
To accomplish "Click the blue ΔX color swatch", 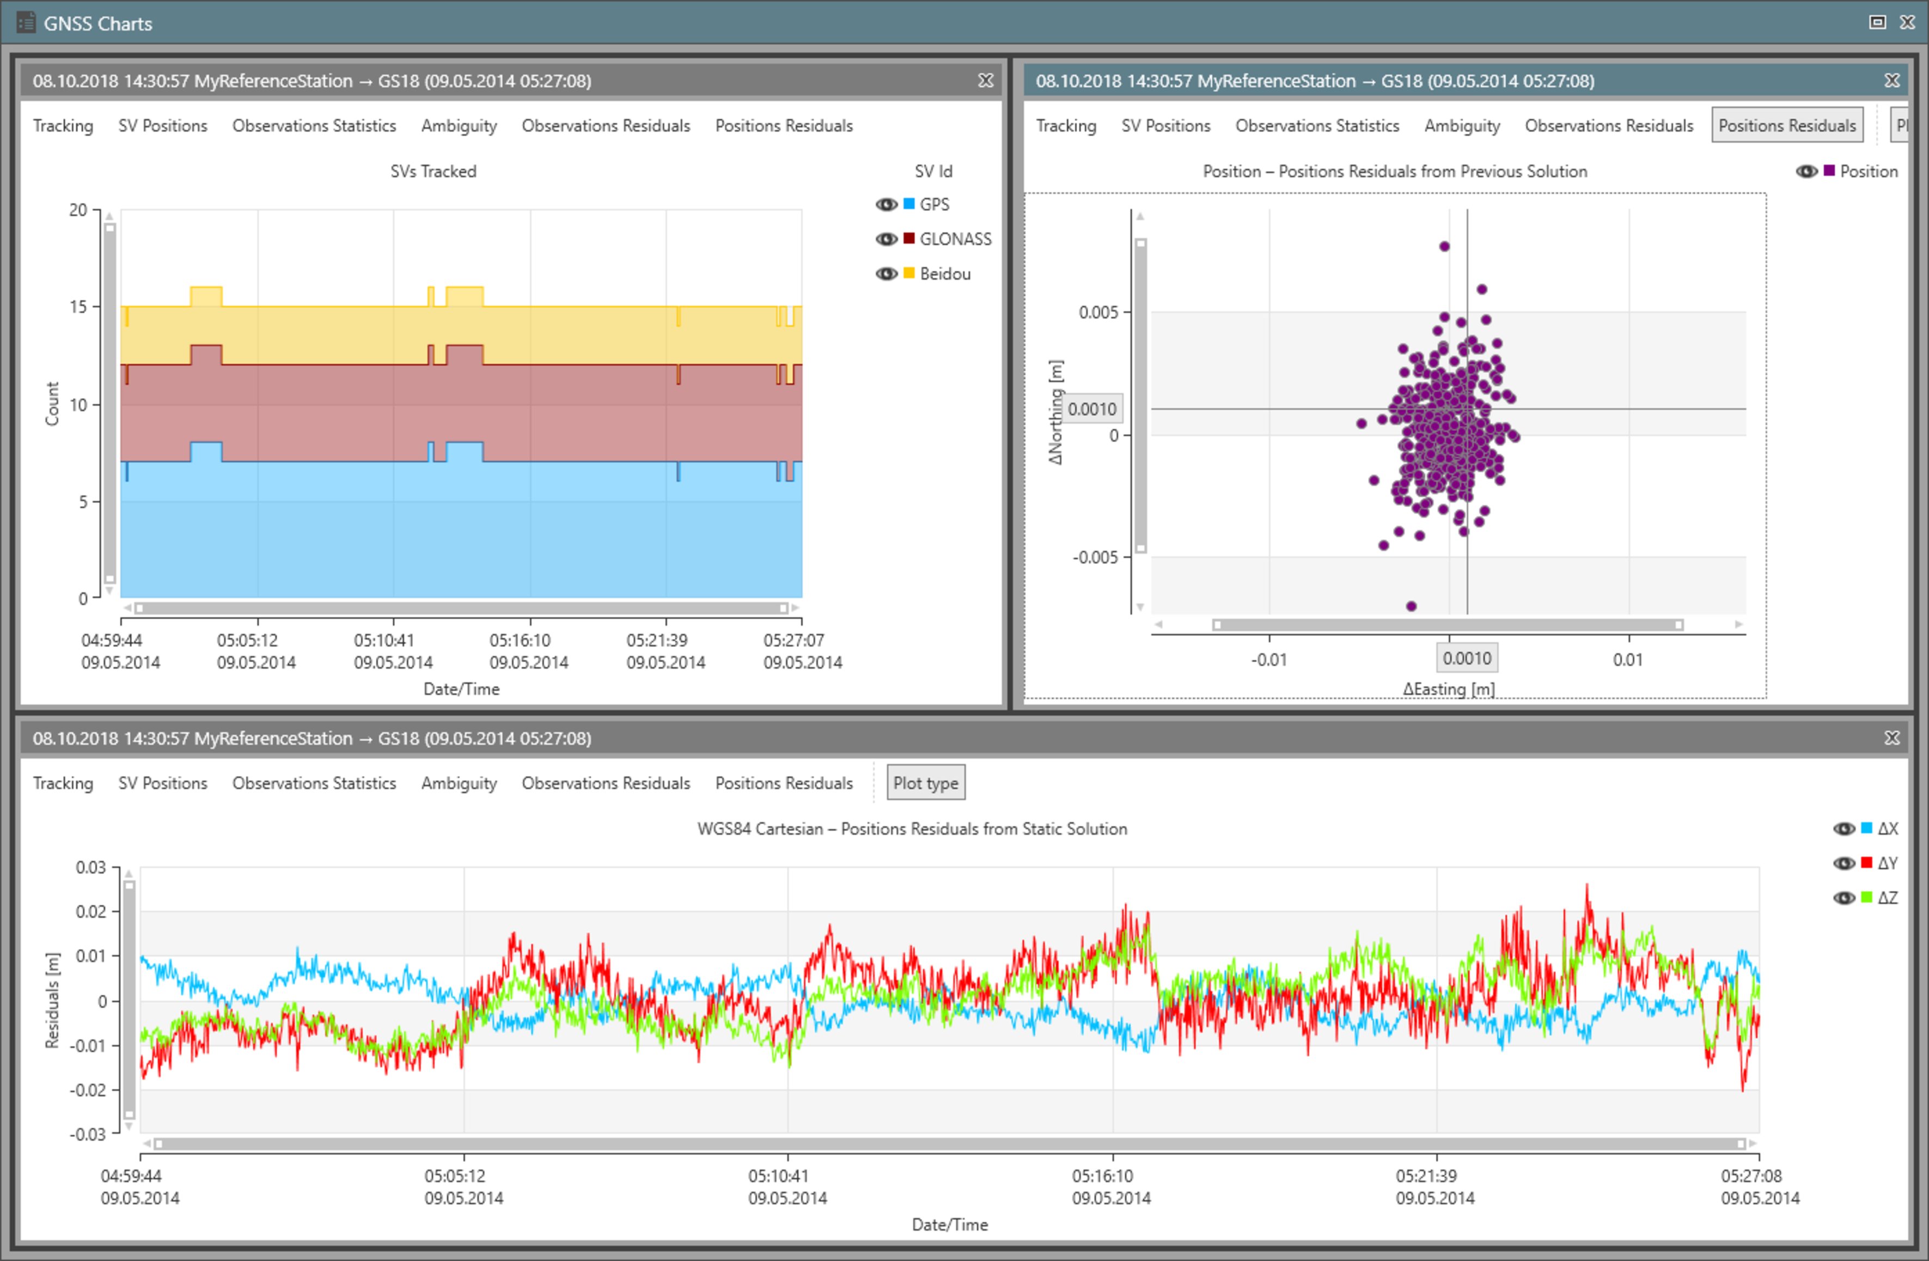I will (1866, 827).
